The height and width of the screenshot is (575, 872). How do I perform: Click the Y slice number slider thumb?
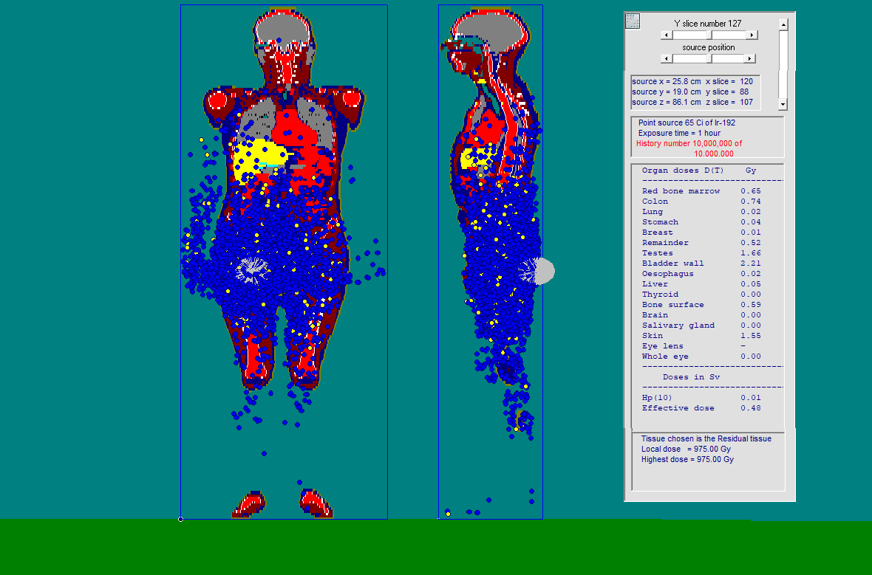click(x=709, y=35)
